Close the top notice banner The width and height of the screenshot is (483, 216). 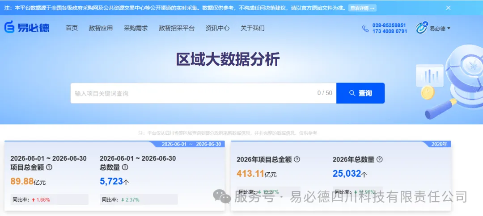(x=448, y=8)
